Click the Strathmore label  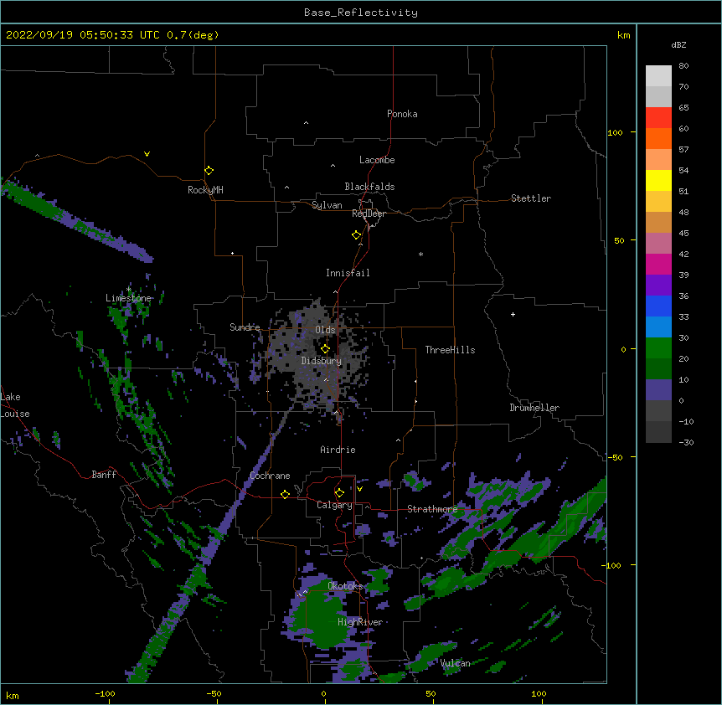(x=432, y=509)
